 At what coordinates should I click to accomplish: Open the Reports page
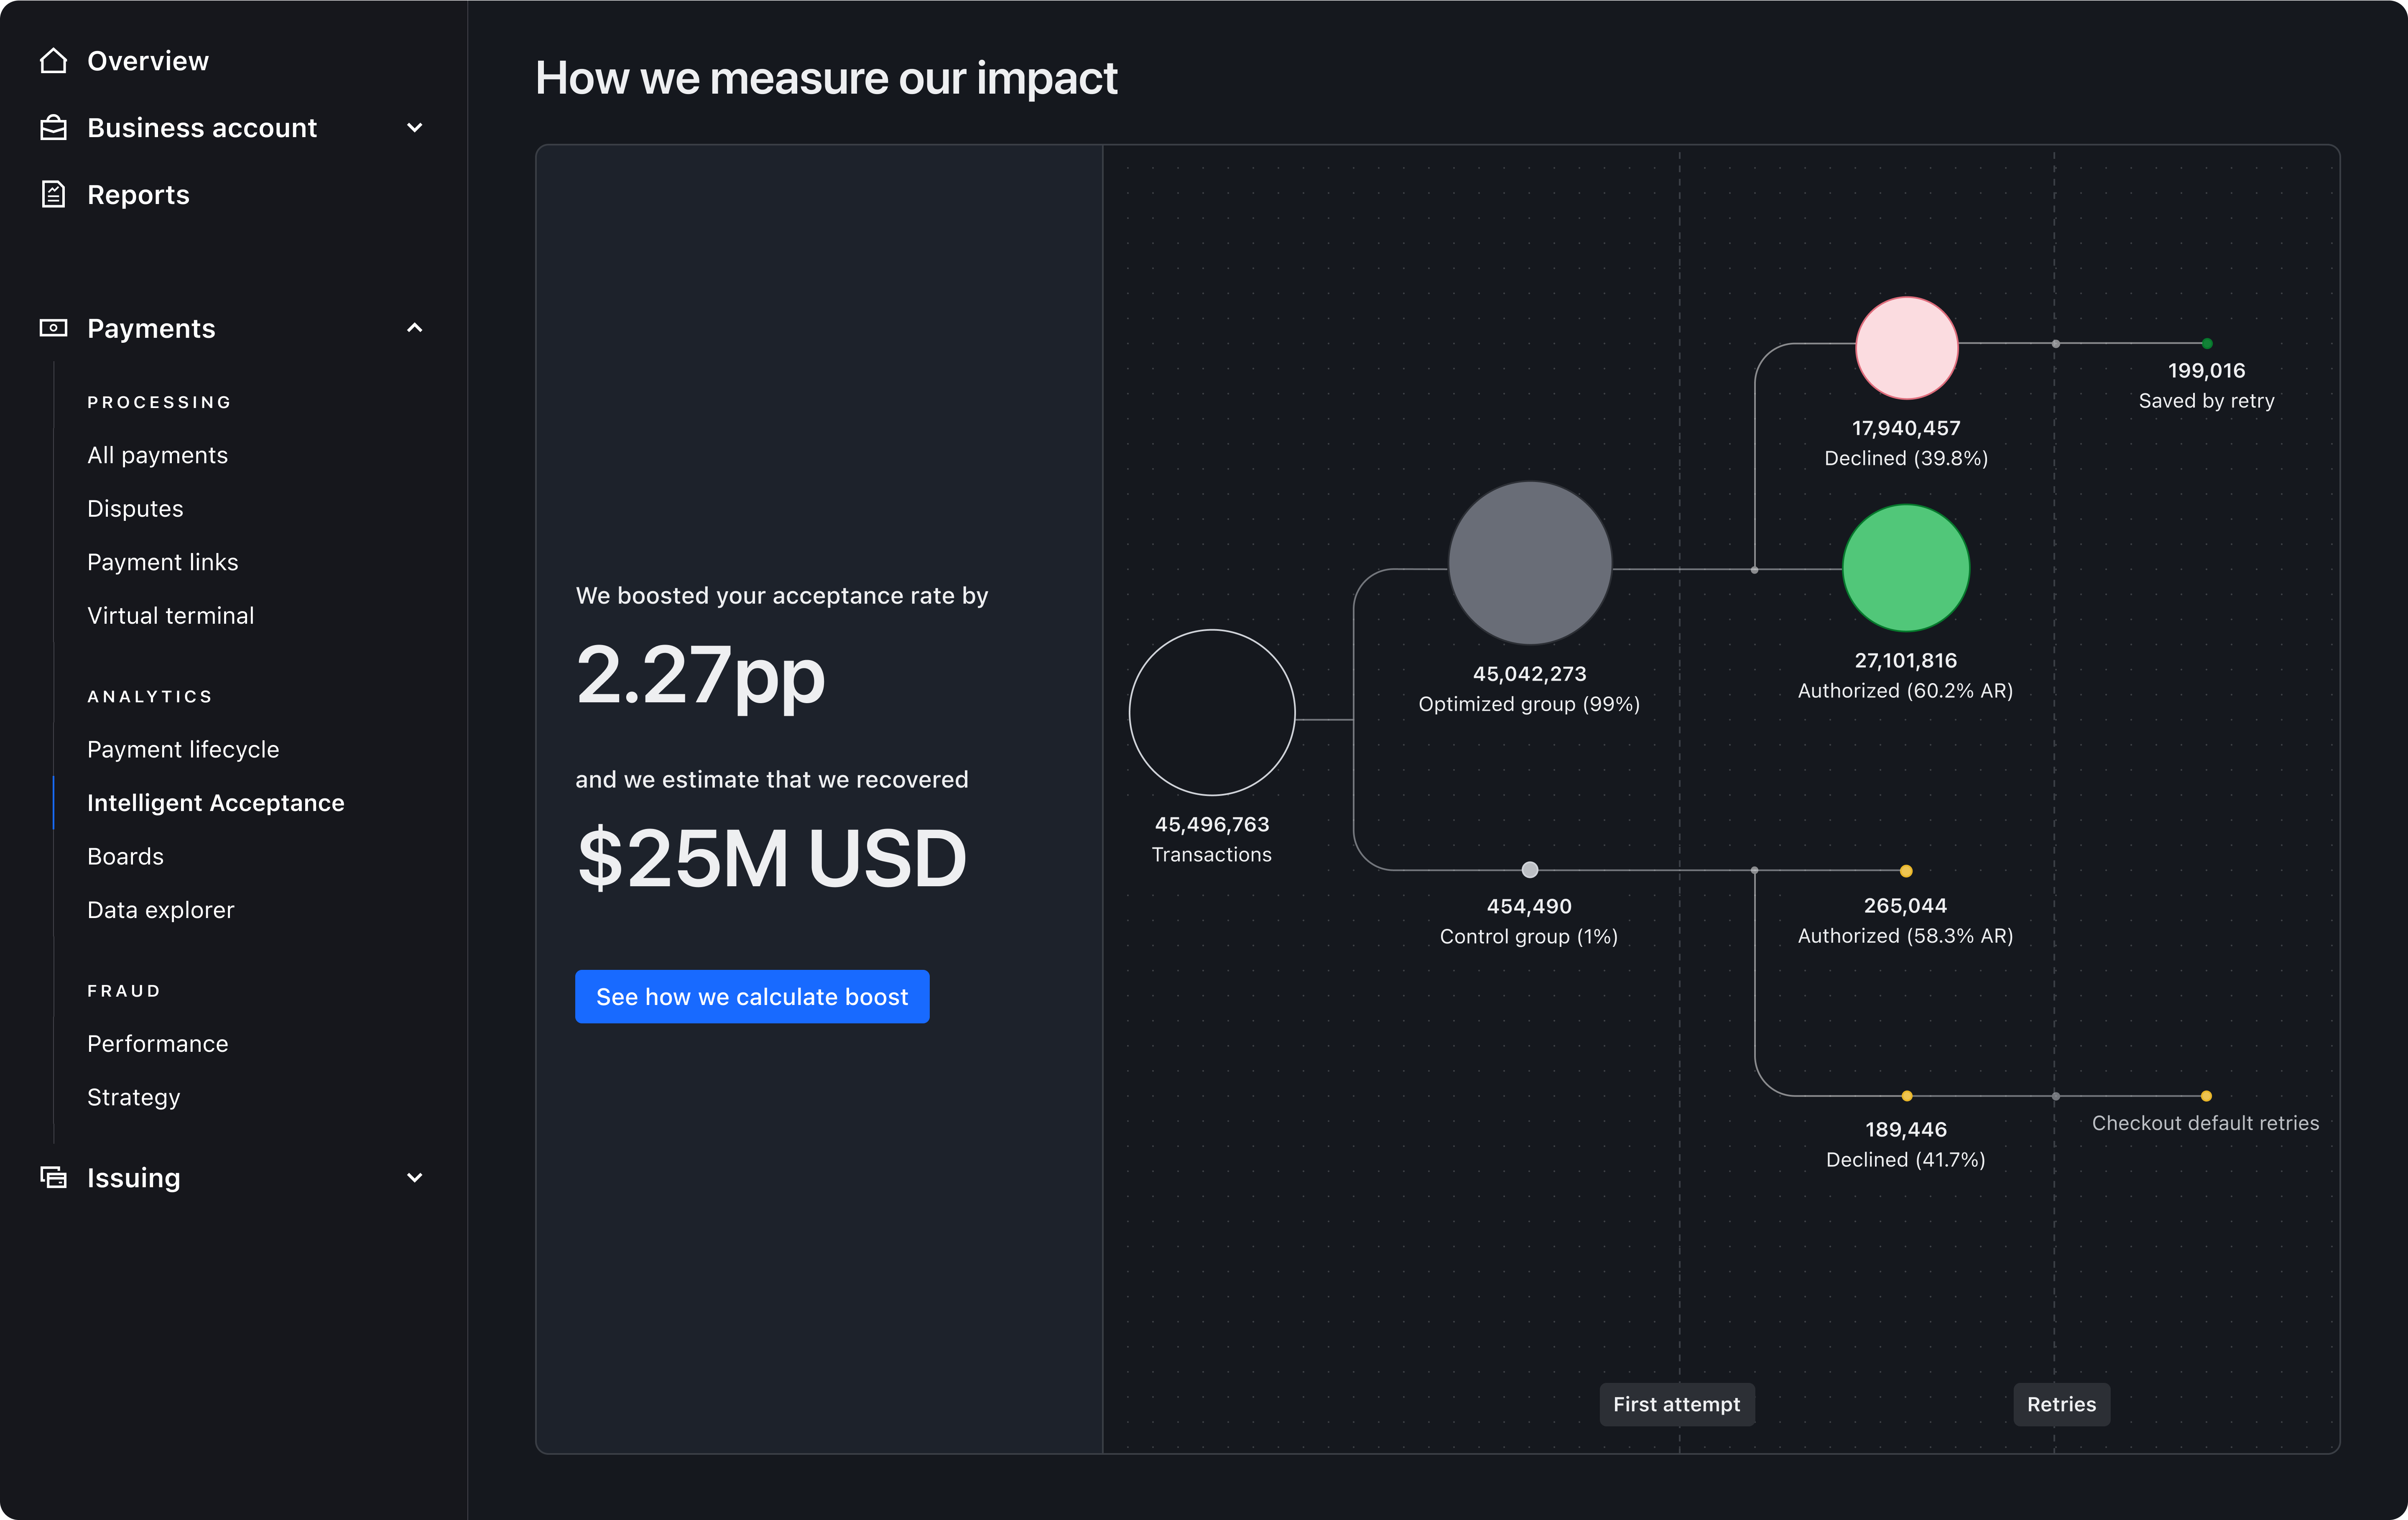pyautogui.click(x=138, y=195)
